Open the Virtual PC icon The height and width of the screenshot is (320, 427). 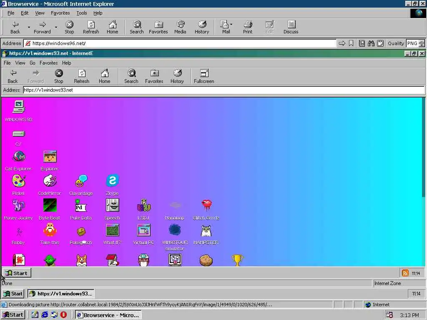point(144,230)
